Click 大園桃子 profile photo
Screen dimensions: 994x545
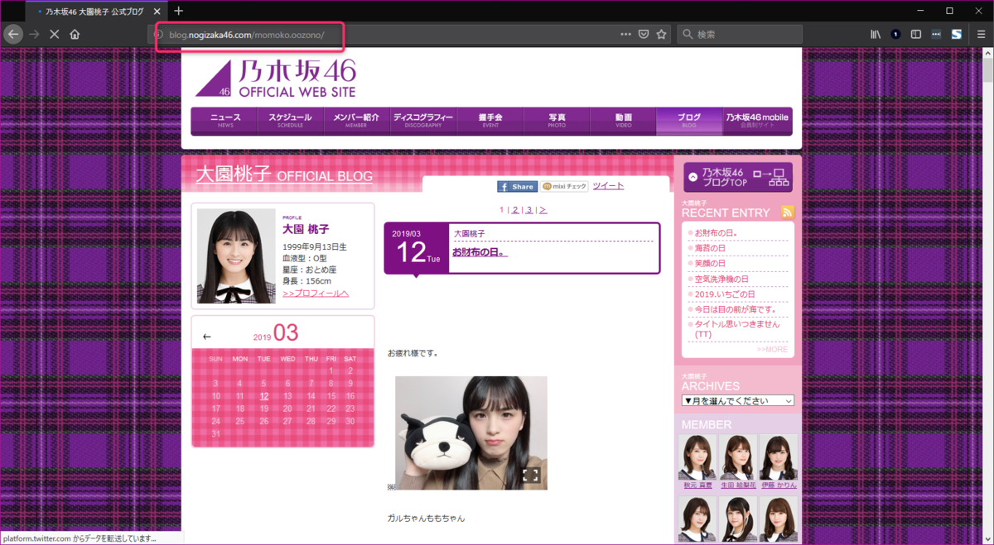coord(236,256)
